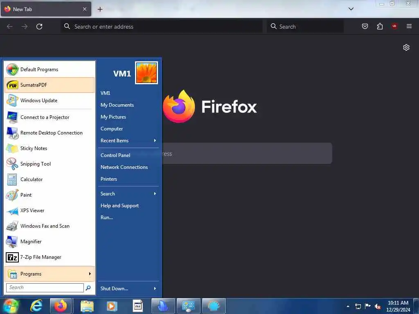Focus the Firefox toolbar Search box

click(x=305, y=27)
